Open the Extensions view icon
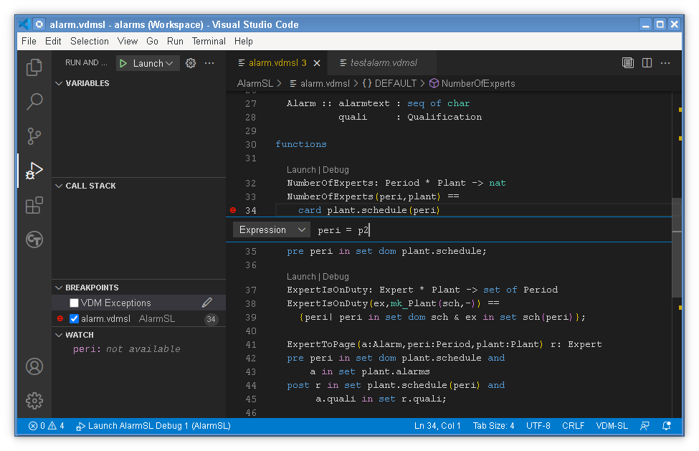699x451 pixels. tap(34, 206)
